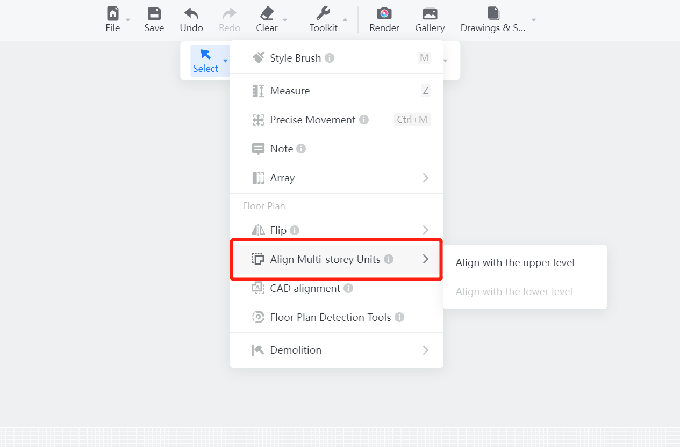Screen dimensions: 680x447
Task: Click Floor Plan Detection Tools icon
Action: point(258,317)
